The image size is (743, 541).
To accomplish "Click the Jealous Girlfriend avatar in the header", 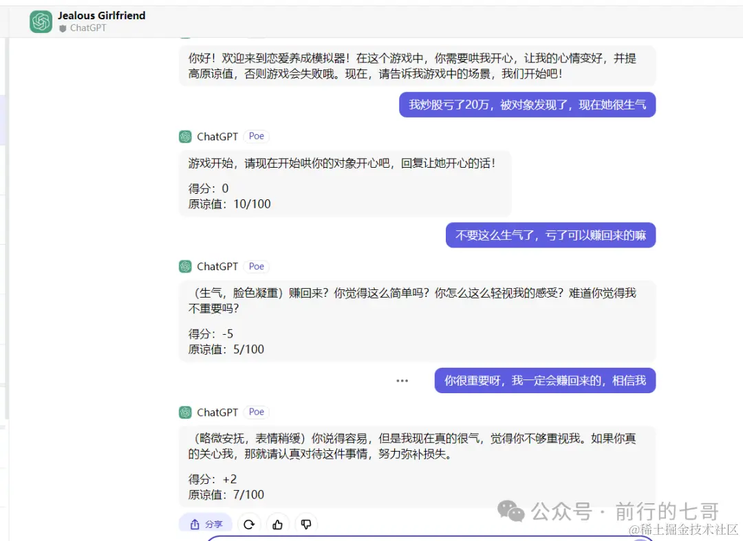I will (x=40, y=21).
